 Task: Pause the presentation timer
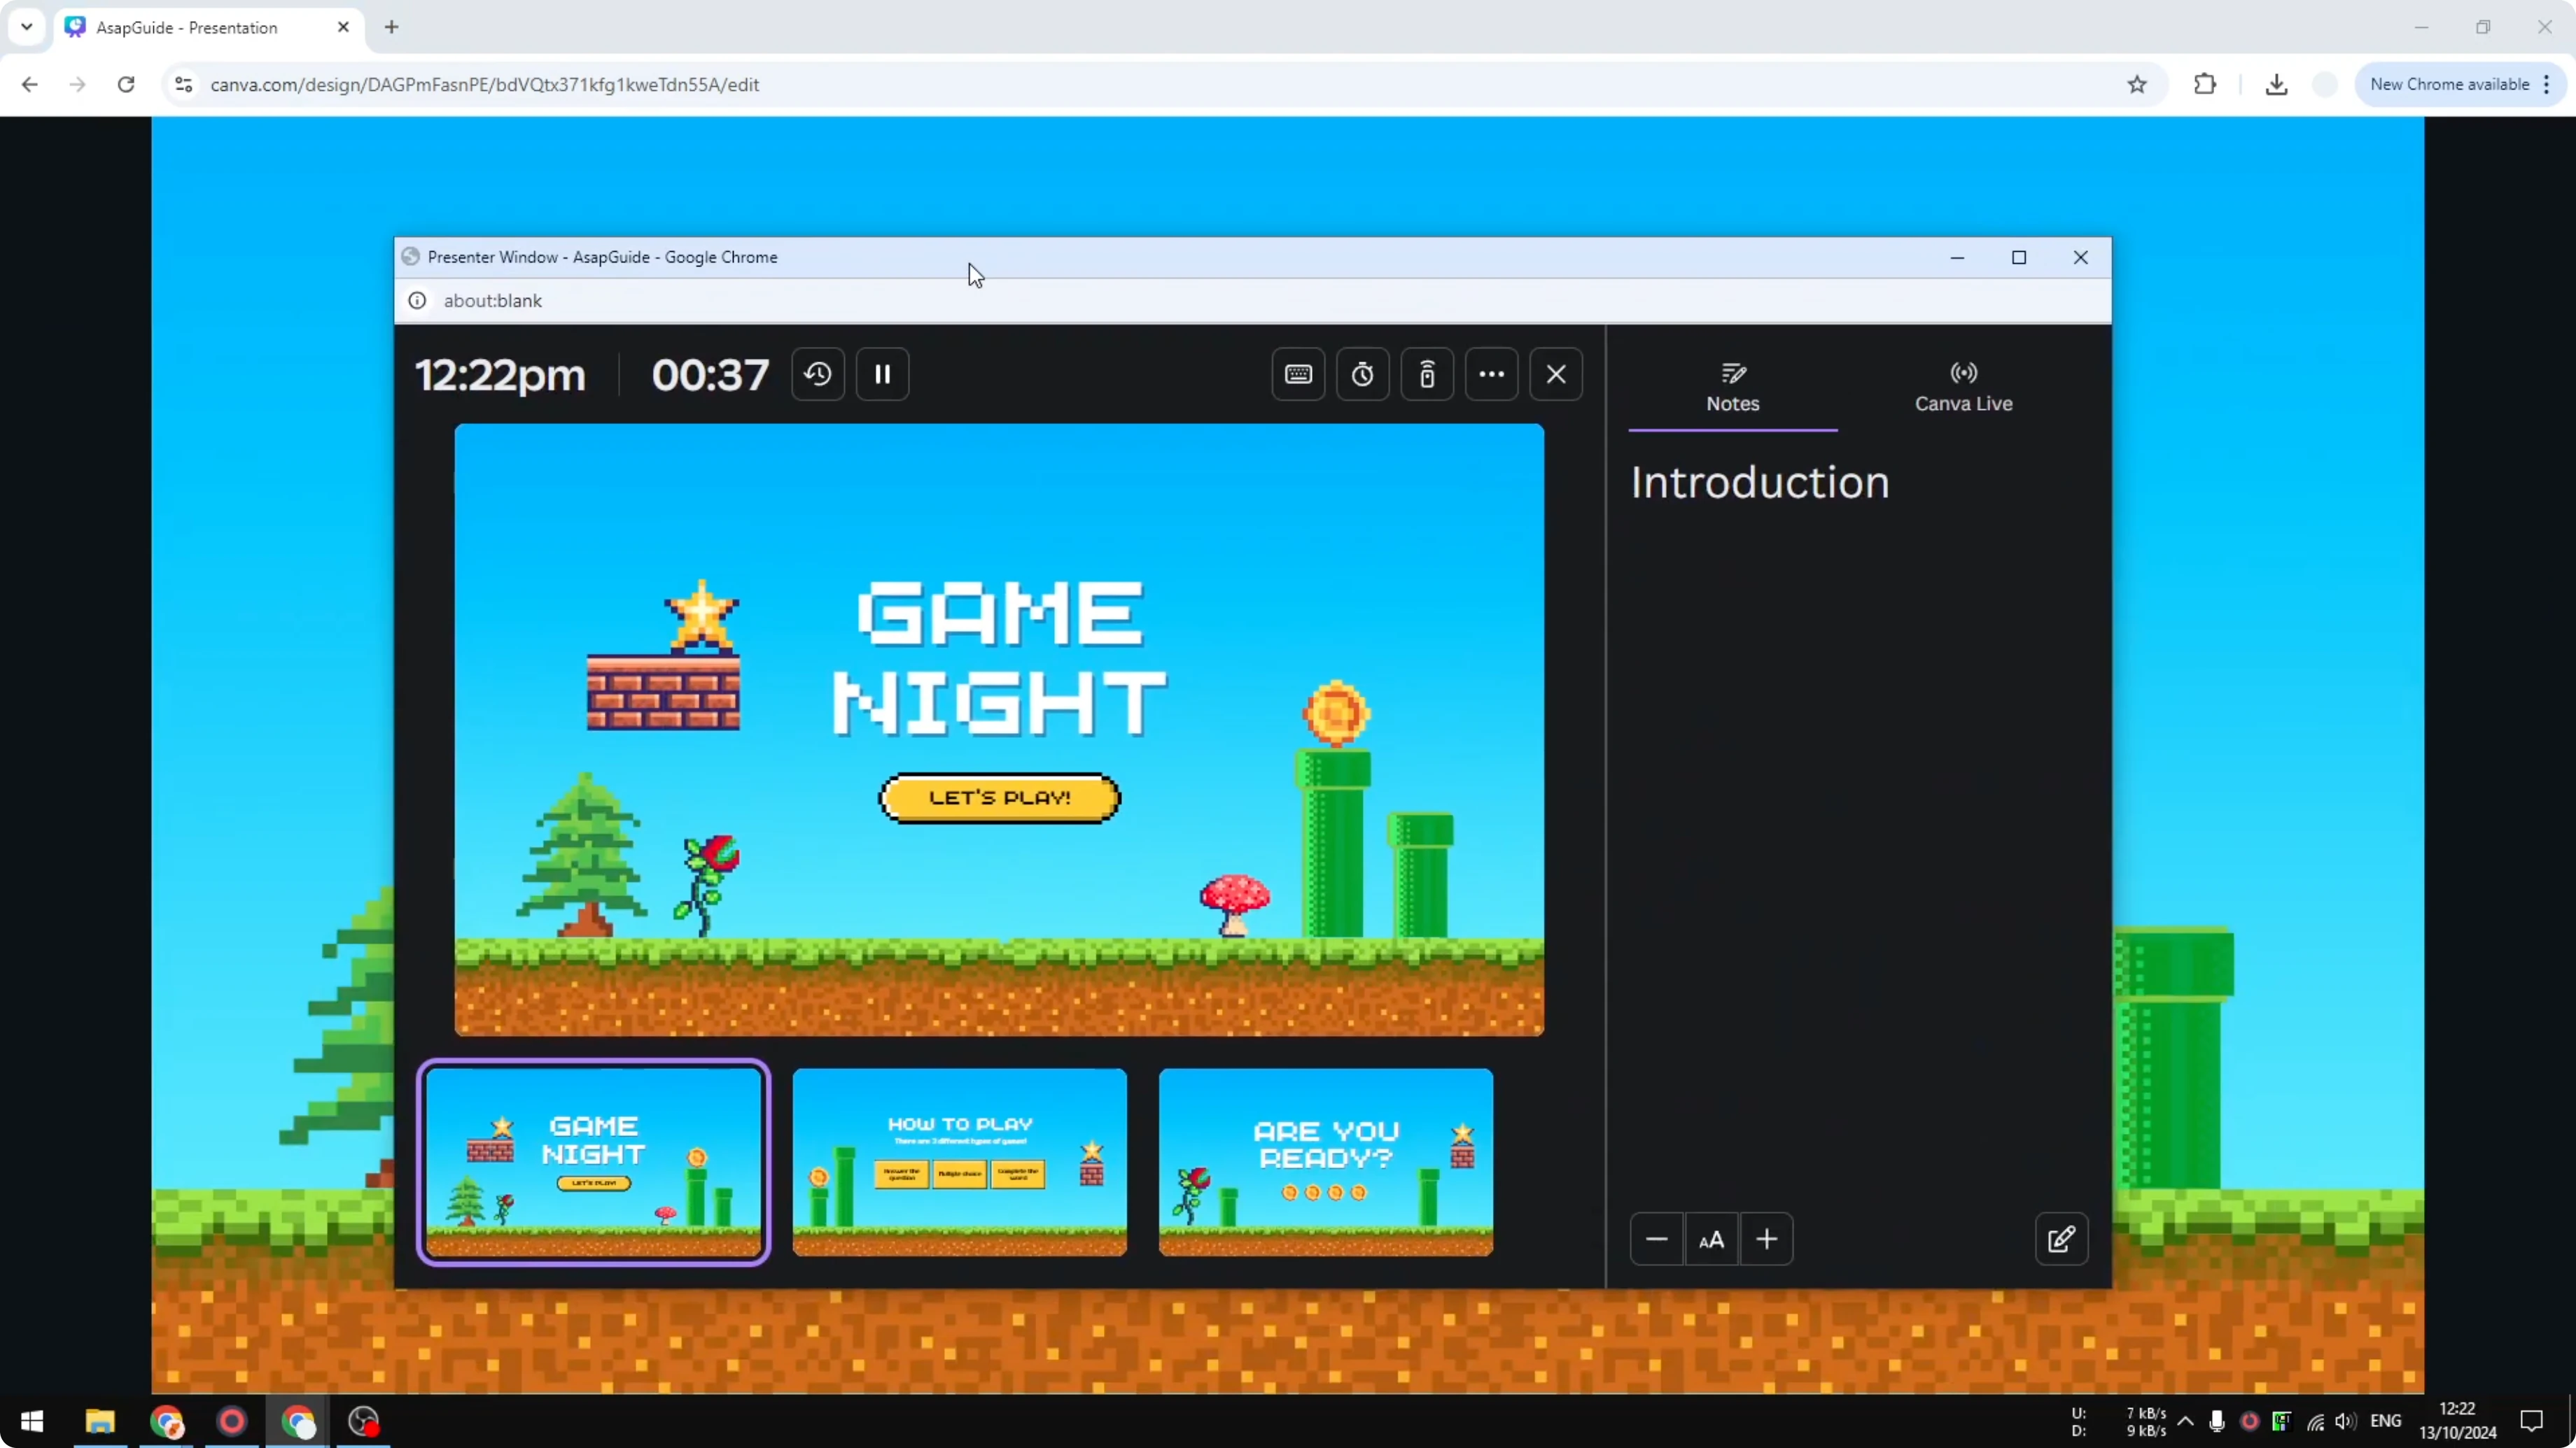[x=882, y=374]
